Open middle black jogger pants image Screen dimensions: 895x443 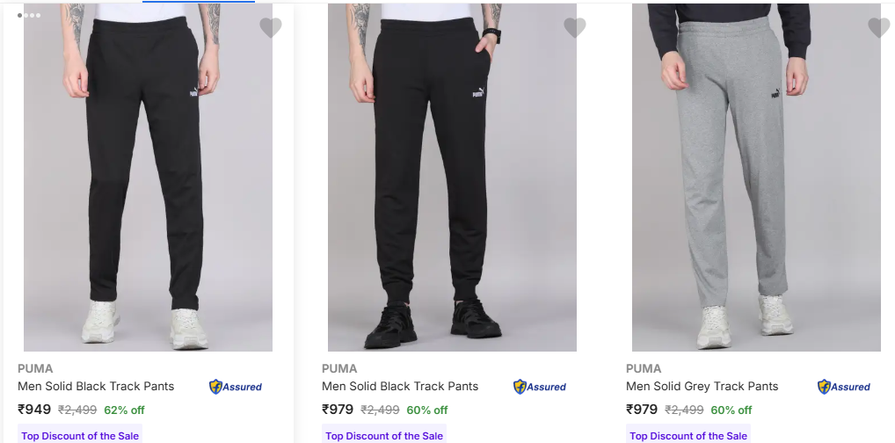click(452, 176)
